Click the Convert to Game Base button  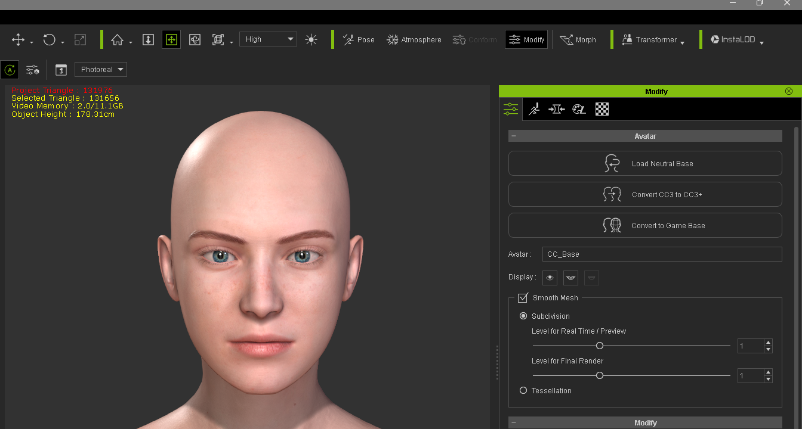(645, 225)
